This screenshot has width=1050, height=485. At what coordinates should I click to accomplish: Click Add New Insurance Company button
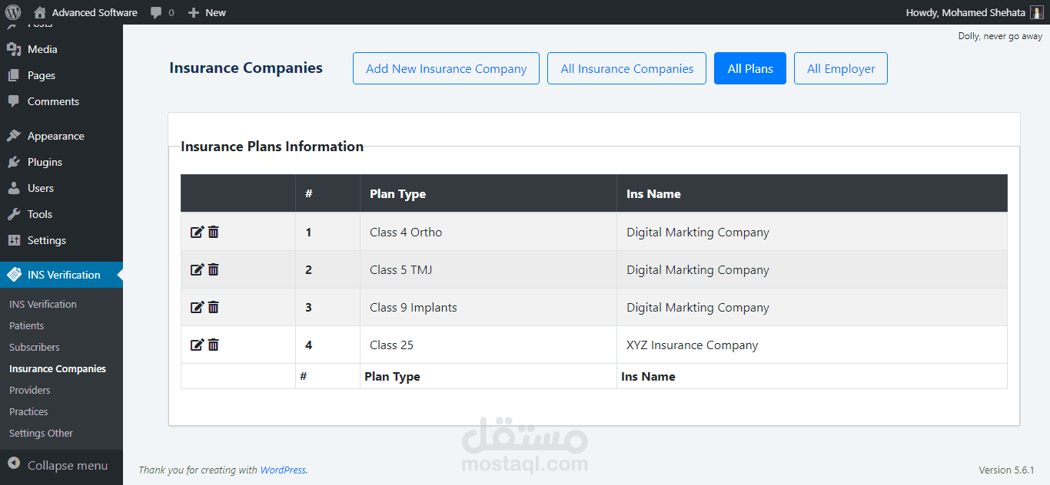click(x=446, y=68)
